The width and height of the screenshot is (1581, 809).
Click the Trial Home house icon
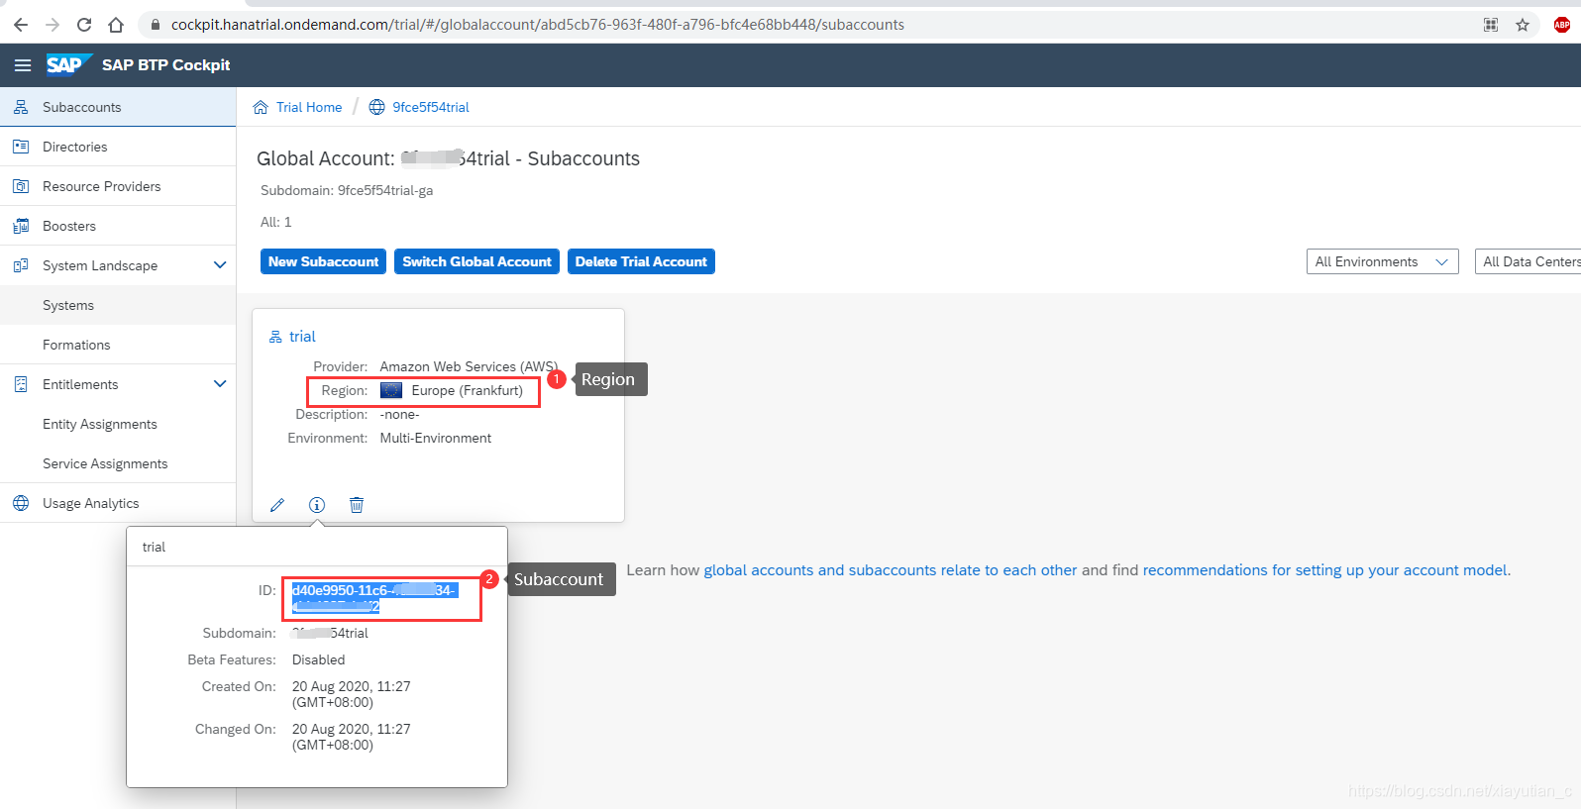[x=261, y=107]
